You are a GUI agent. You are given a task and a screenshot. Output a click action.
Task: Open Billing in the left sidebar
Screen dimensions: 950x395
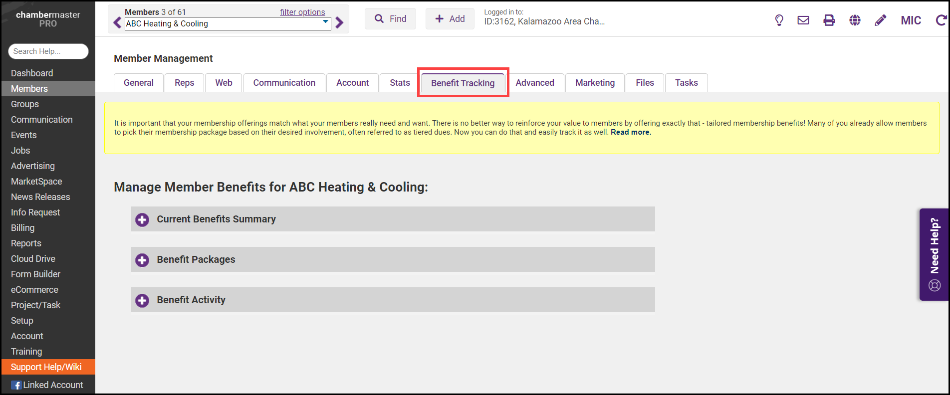tap(23, 228)
